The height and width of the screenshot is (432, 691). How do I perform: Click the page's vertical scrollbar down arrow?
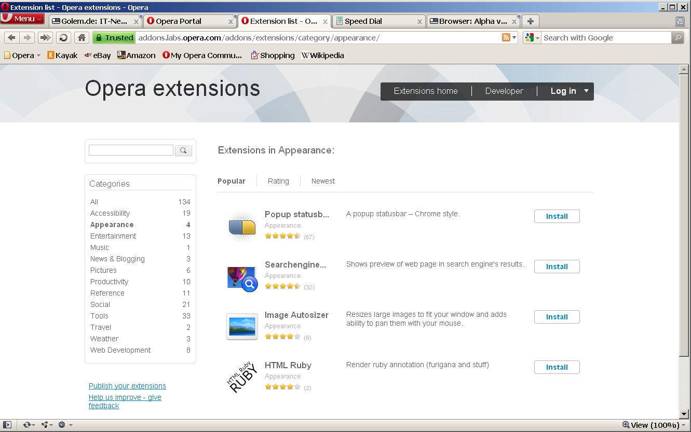pyautogui.click(x=684, y=414)
